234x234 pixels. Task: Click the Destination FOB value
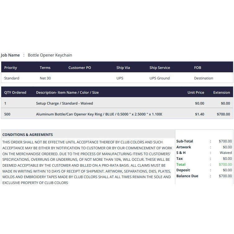tap(204, 78)
